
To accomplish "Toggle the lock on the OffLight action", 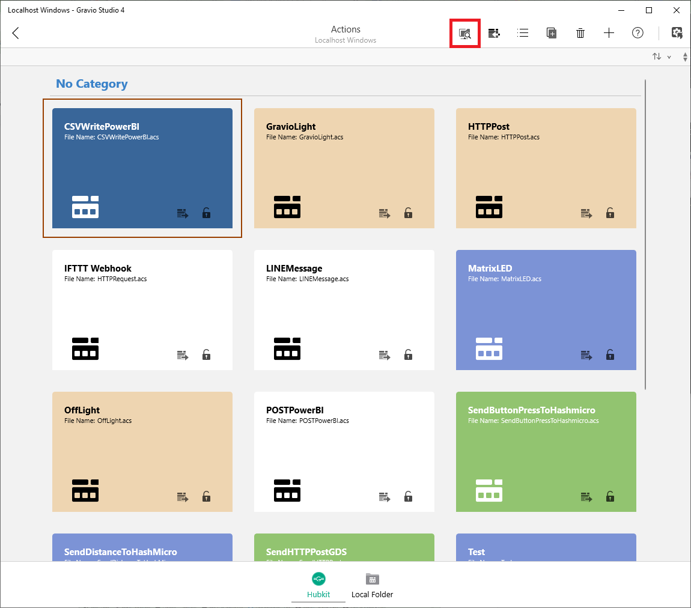I will (x=206, y=497).
